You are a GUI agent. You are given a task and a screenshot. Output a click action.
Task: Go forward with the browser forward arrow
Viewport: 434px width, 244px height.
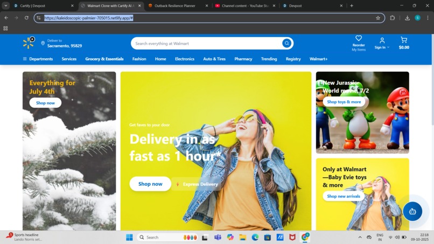coord(16,18)
